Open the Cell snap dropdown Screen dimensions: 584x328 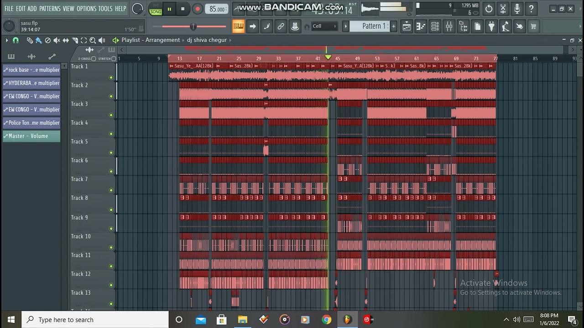tap(324, 26)
